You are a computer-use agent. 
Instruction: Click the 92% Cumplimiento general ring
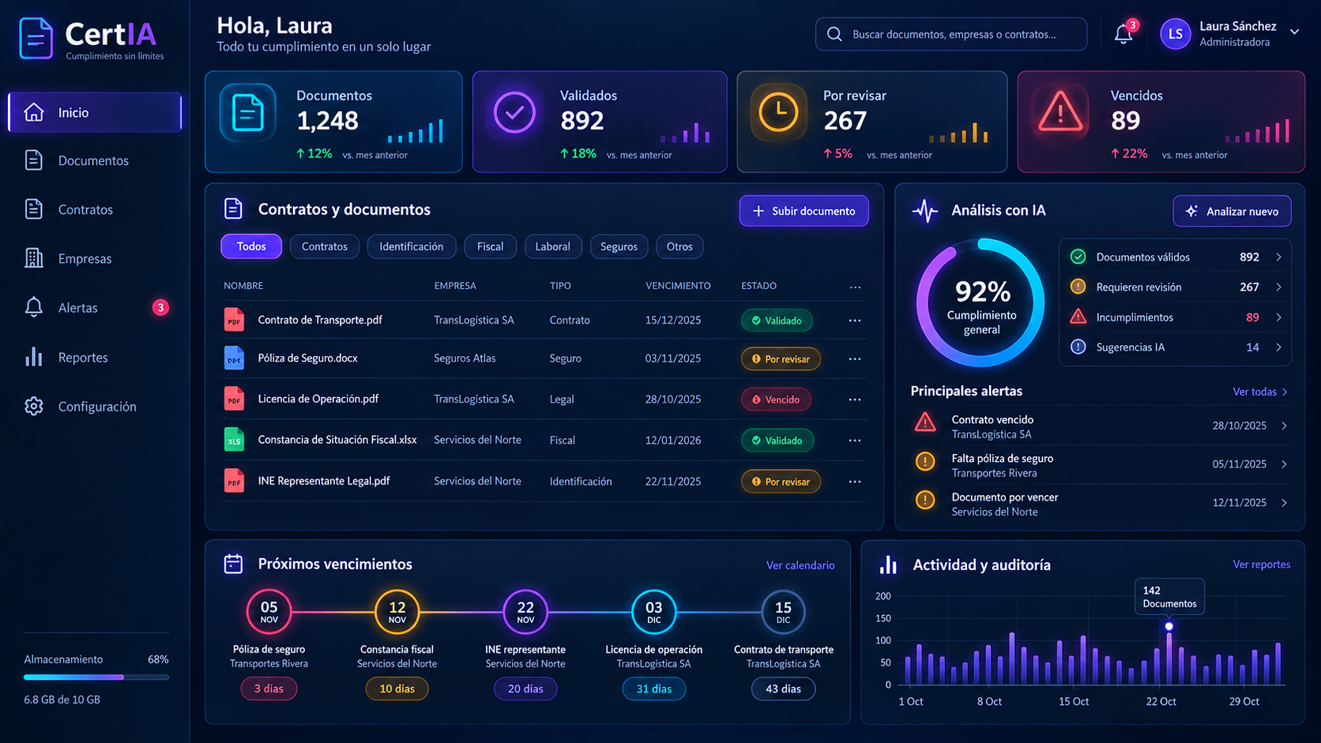coord(980,303)
